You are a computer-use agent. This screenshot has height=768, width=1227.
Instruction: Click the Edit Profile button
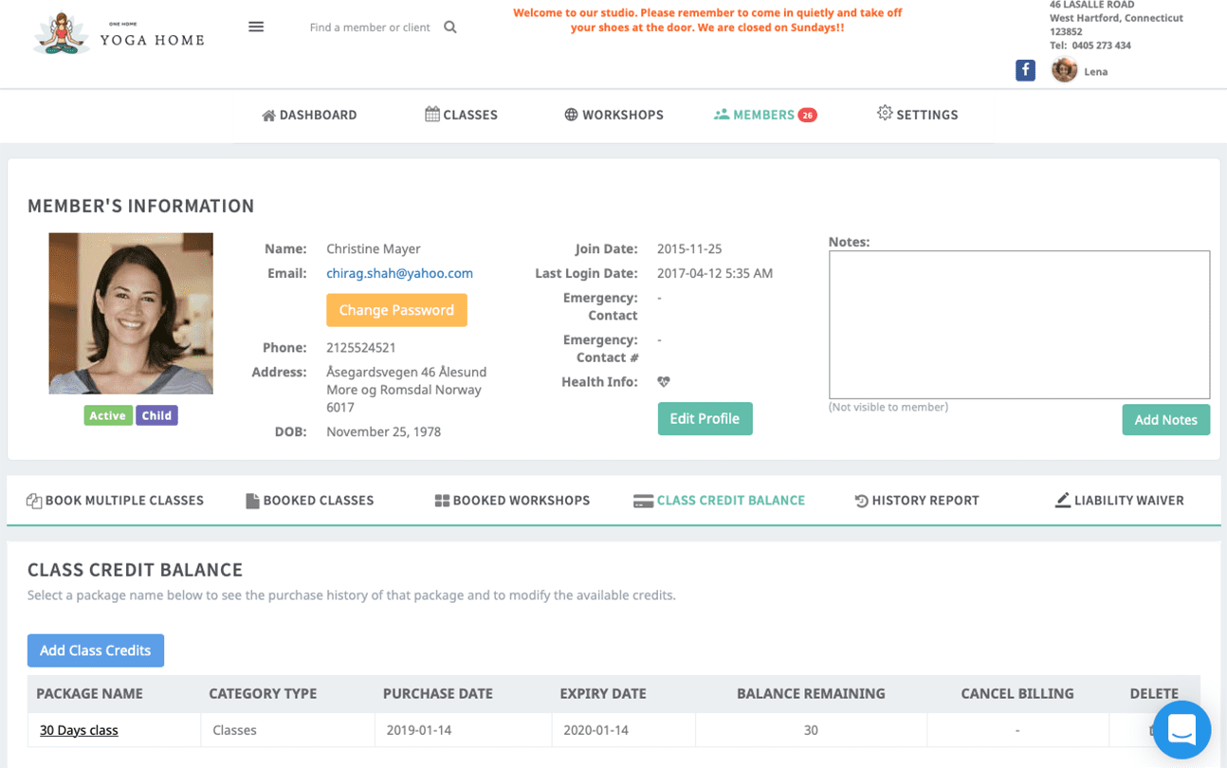[705, 418]
